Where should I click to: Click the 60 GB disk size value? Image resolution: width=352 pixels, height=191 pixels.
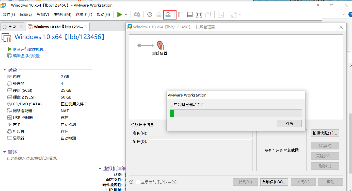66,97
